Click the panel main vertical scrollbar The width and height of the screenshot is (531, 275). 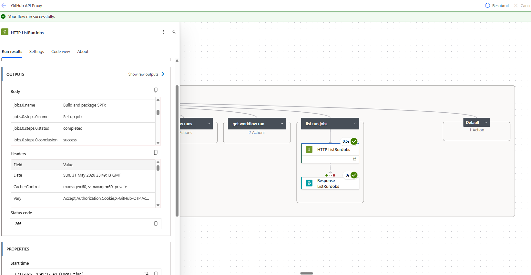tap(177, 151)
